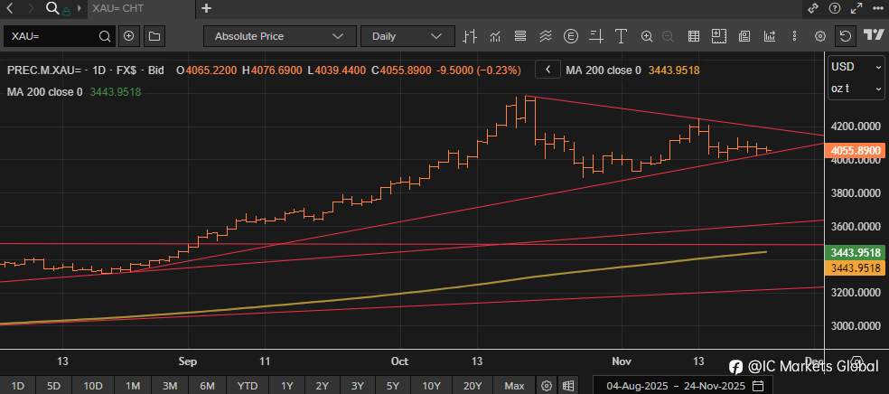Collapse legend with the left arrow toggle
Viewport: 889px width, 394px height.
point(548,70)
